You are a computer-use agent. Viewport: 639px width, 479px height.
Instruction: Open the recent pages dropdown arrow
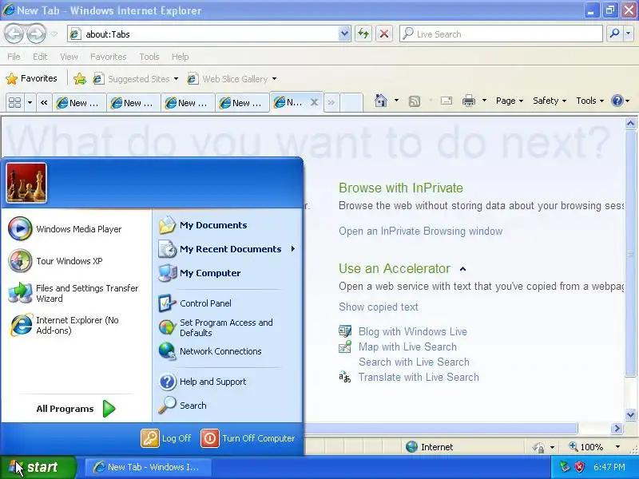[x=54, y=34]
